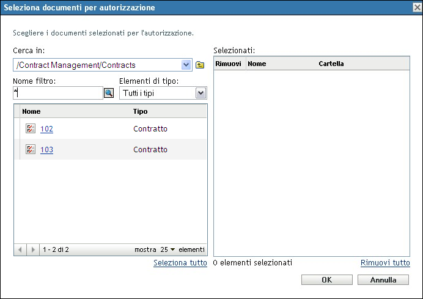Click the contract icon beside 102
Screen dimensions: 423x299
click(31, 128)
